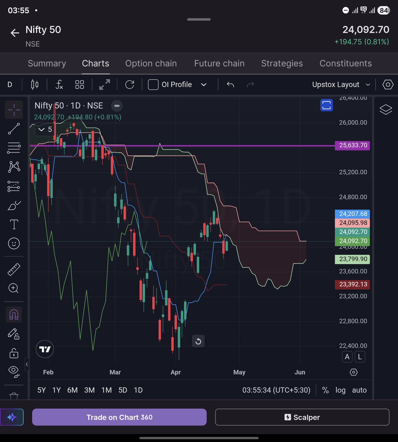
Task: Open the Strategies tab
Action: [282, 63]
